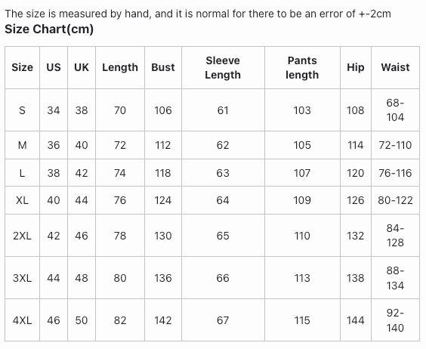Image resolution: width=426 pixels, height=349 pixels.
Task: Click waist value 72-110 for size M
Action: [395, 145]
